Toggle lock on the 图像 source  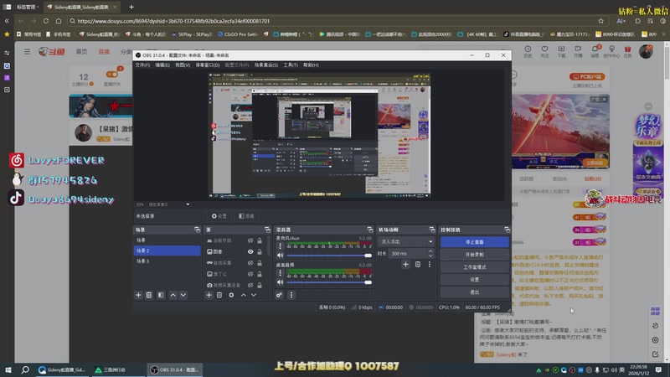click(x=261, y=251)
